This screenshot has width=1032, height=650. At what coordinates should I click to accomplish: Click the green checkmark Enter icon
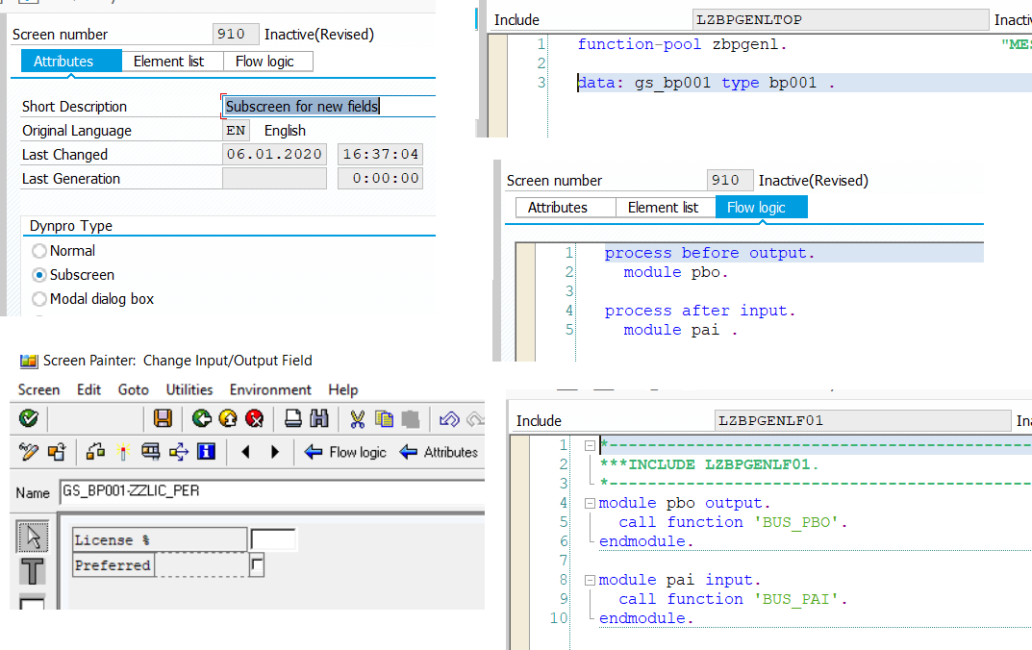[x=28, y=417]
